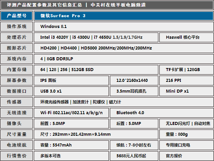Select the 64 | 128 | 256 | 512GB SSD cell
The height and width of the screenshot is (161, 214).
(x=96, y=70)
